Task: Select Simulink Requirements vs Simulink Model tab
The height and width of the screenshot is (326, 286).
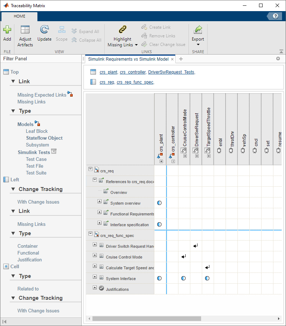Action: pyautogui.click(x=128, y=59)
